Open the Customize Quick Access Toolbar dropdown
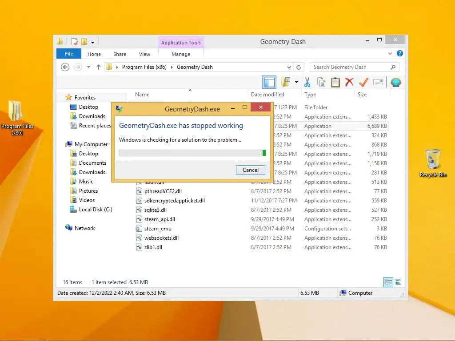 point(92,42)
